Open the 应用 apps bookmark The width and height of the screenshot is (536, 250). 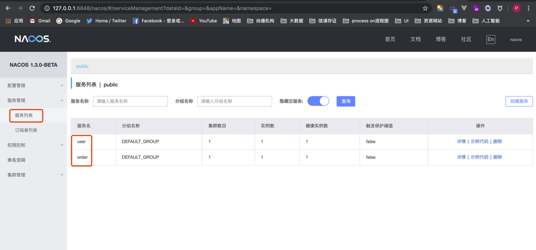(x=14, y=21)
